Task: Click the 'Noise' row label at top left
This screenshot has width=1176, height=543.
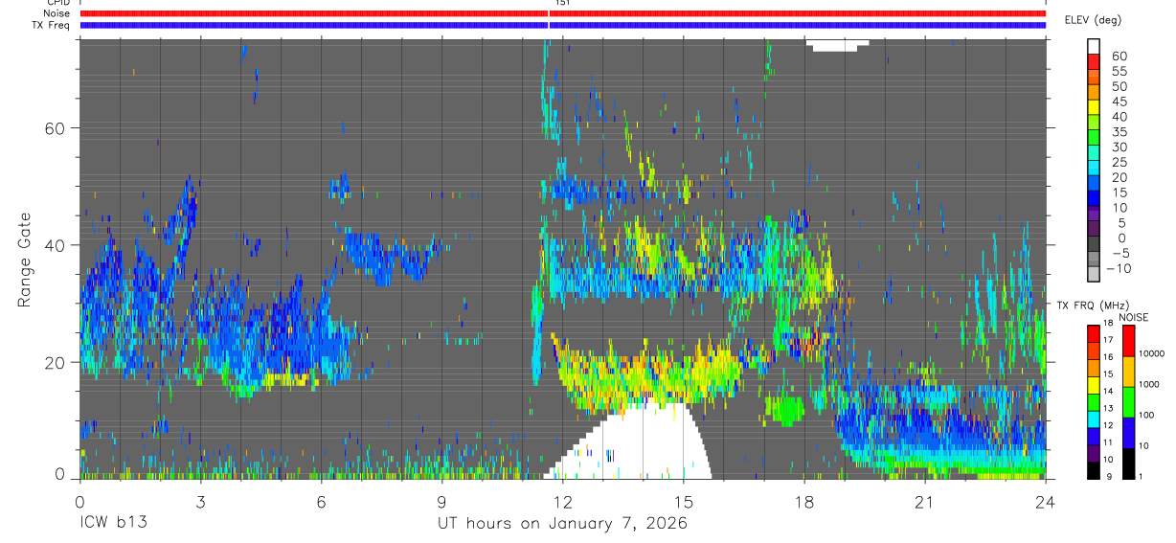Action: [x=57, y=13]
